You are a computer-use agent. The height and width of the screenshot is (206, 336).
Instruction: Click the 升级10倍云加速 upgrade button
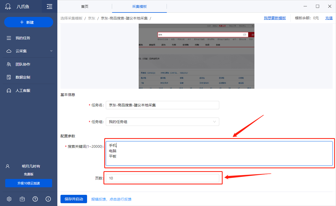[x=29, y=183]
